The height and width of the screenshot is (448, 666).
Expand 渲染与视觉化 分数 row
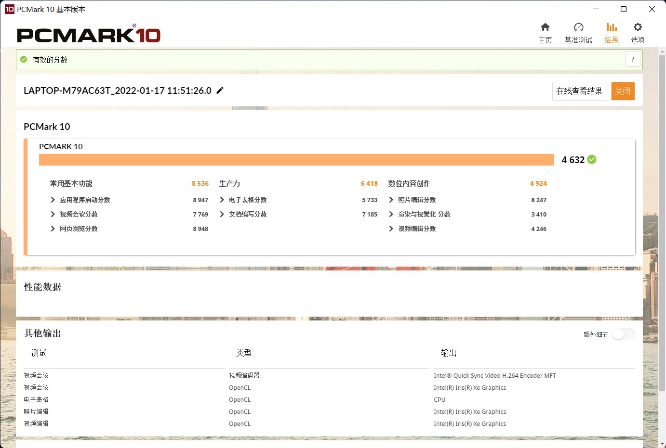[391, 214]
